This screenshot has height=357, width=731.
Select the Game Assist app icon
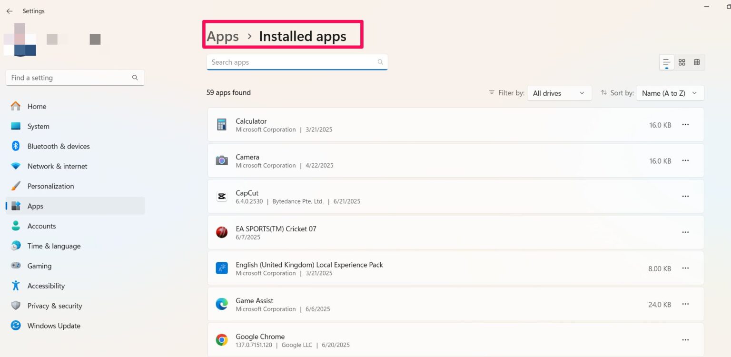coord(221,304)
